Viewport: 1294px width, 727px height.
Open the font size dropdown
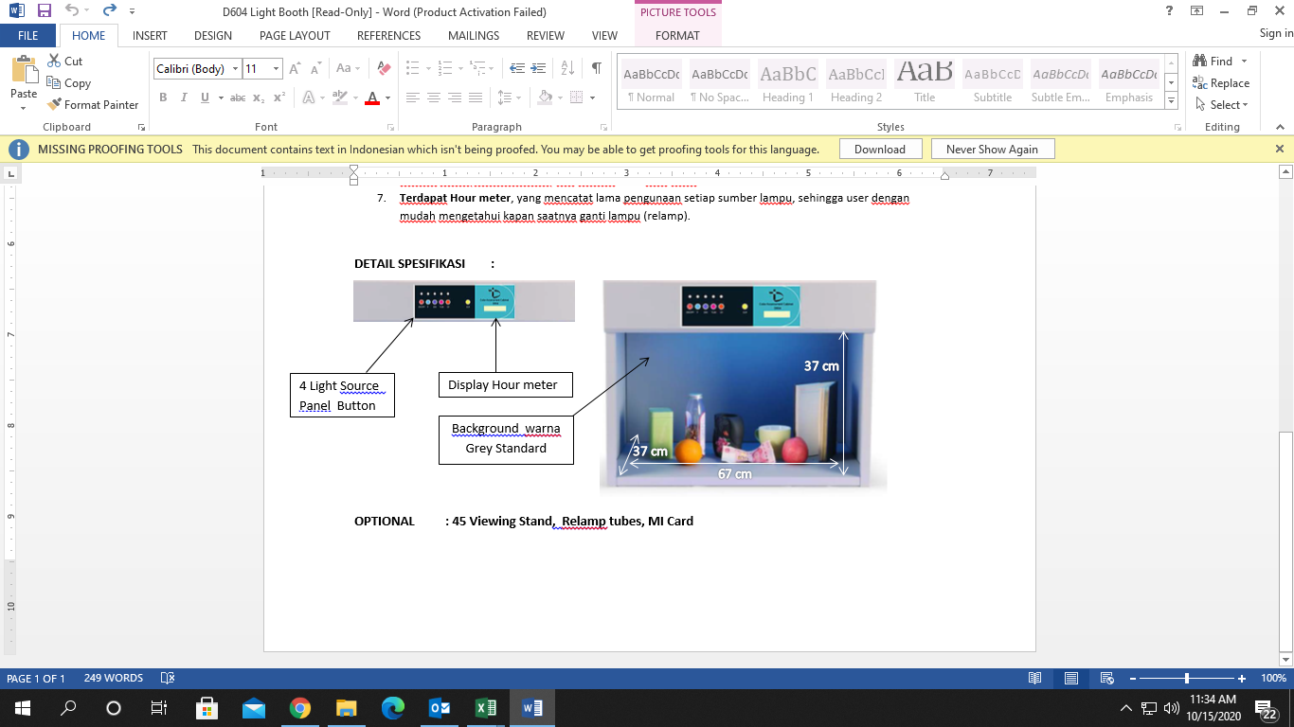276,69
